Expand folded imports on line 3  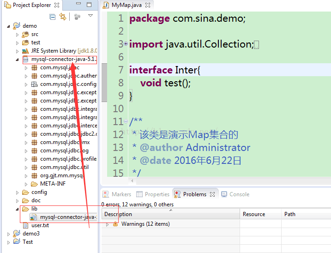[126, 44]
